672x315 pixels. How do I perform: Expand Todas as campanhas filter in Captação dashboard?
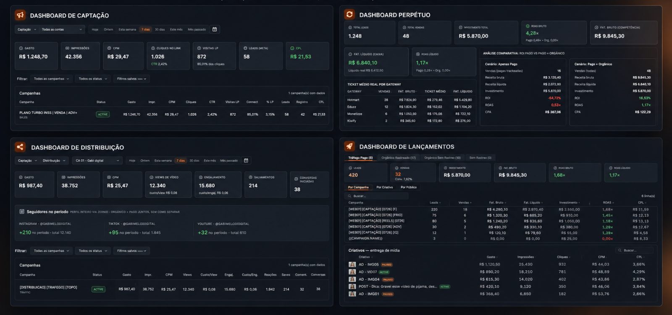[x=51, y=79]
